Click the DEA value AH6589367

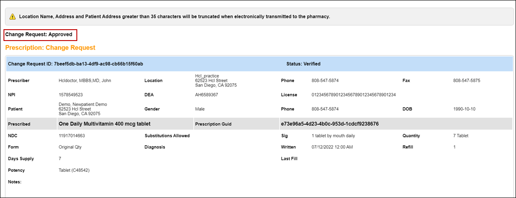(x=206, y=95)
